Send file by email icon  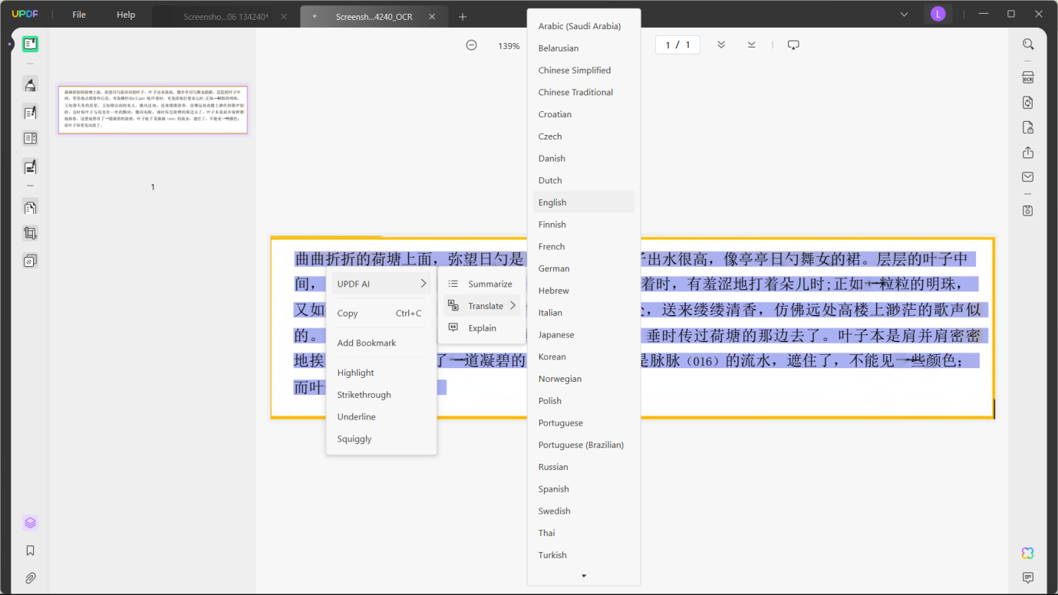click(x=1028, y=177)
